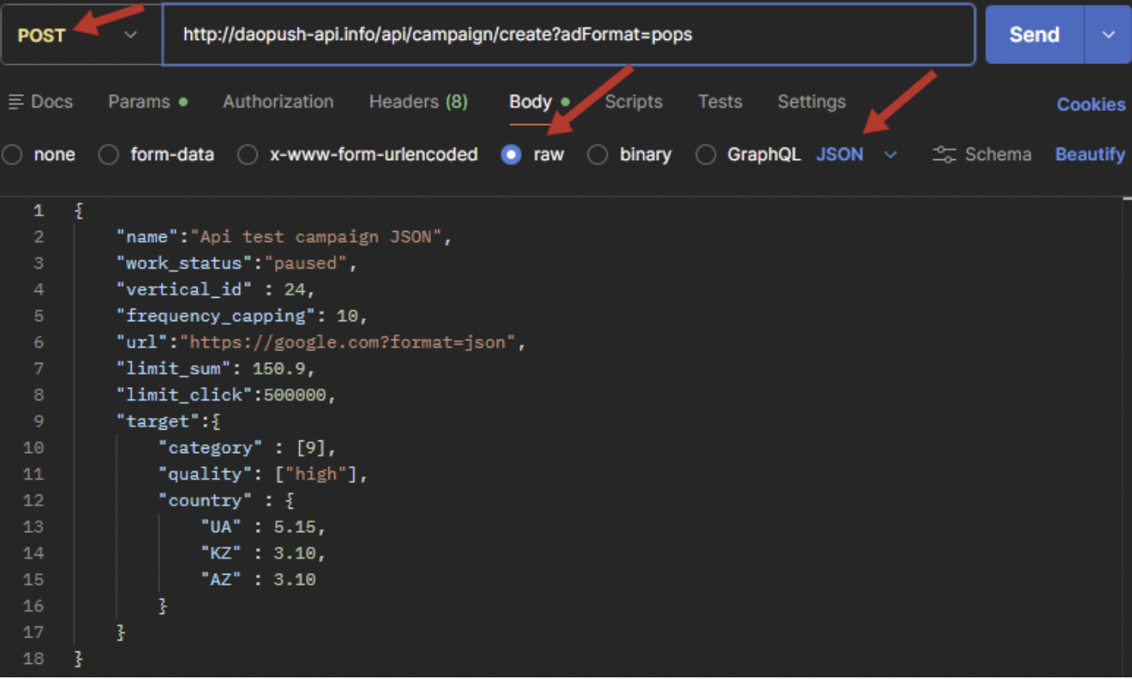Select the form-data radio option

[x=108, y=155]
